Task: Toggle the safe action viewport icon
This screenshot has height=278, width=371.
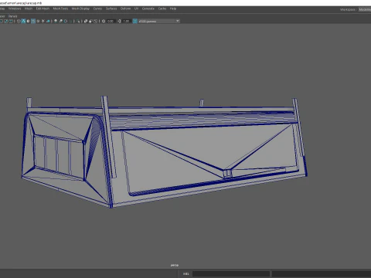Action: tap(6, 21)
